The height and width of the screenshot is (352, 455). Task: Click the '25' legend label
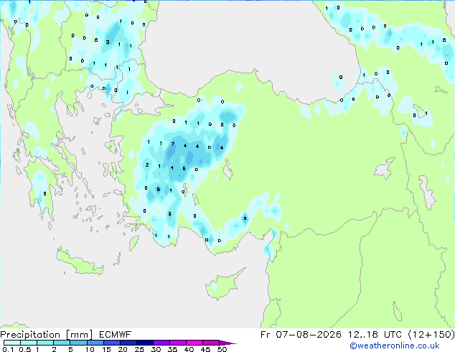(139, 349)
